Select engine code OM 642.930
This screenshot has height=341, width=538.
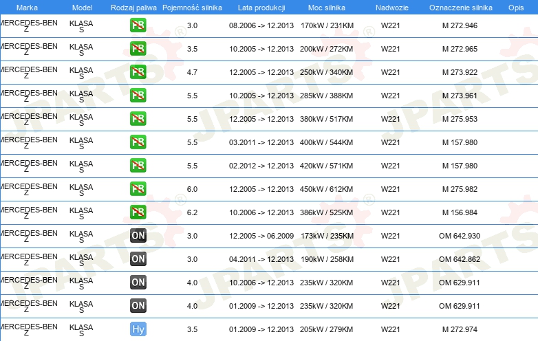tap(460, 236)
